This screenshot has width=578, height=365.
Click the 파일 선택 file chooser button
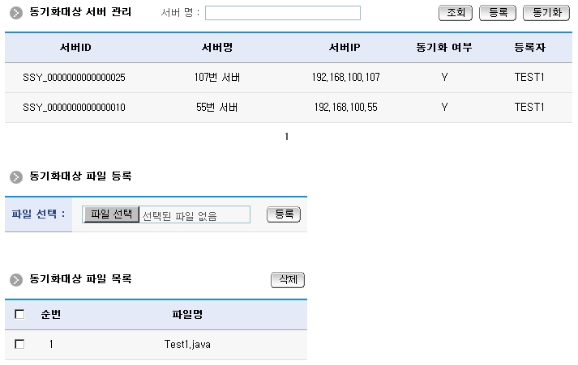[x=112, y=214]
